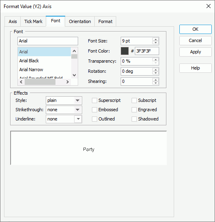
Task: Open Help for this dialog
Action: [x=196, y=68]
